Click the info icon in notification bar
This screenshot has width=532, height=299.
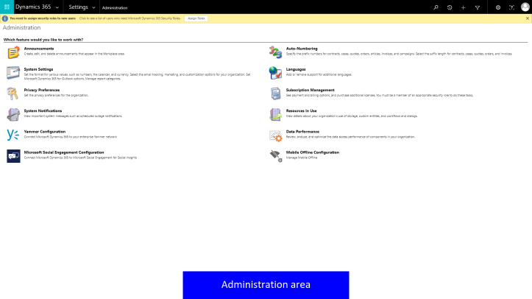(x=5, y=18)
